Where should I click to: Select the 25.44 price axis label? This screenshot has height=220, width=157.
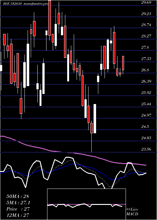146,104
